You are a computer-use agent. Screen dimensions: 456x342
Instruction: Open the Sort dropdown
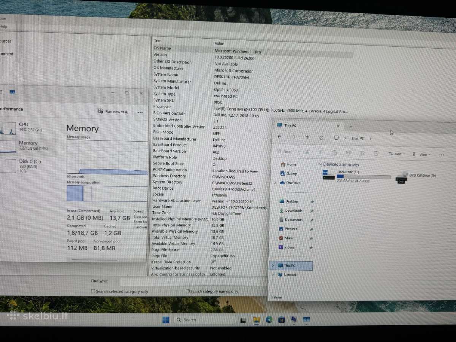point(397,154)
